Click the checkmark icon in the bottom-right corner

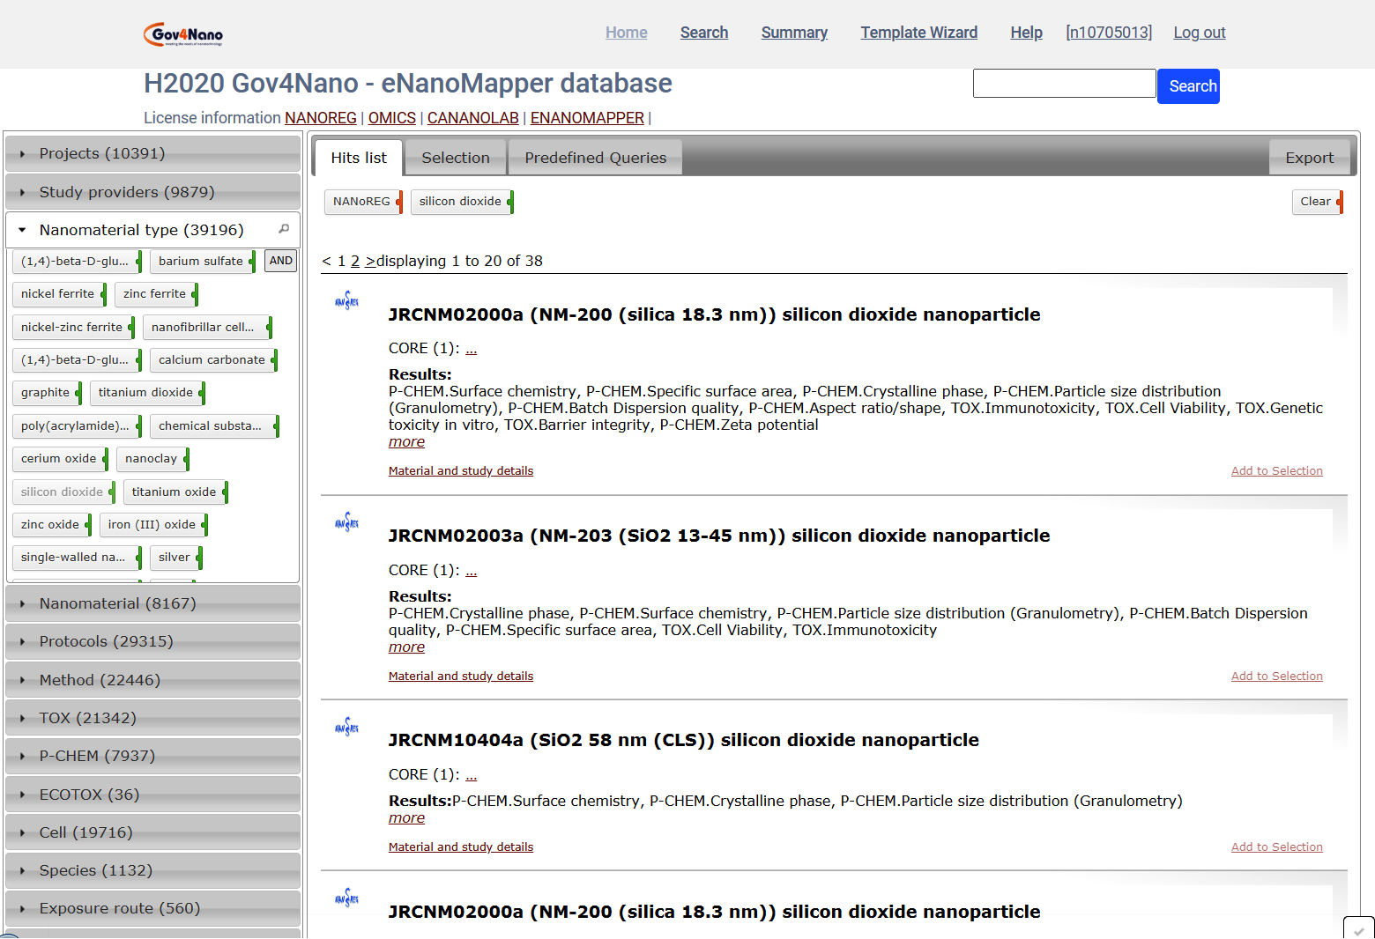point(1358,929)
